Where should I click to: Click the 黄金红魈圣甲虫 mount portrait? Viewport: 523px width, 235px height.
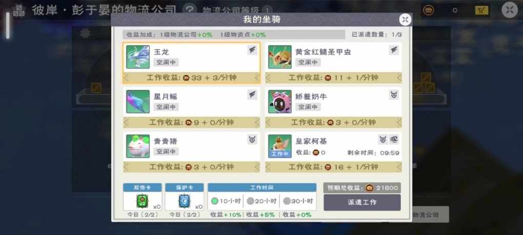coord(280,57)
